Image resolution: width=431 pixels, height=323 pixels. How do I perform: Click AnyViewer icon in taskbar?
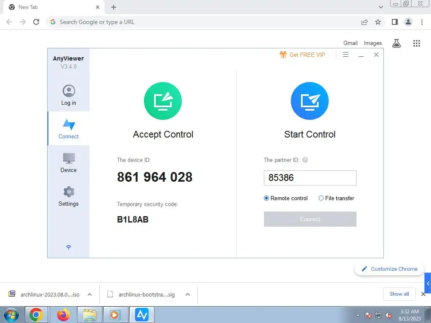click(142, 315)
